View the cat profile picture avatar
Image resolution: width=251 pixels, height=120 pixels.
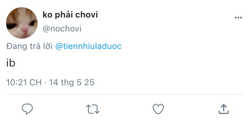[22, 23]
